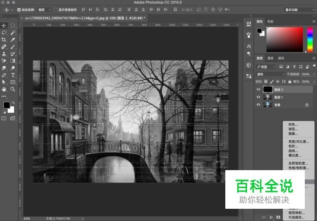317x221 pixels.
Task: Expand the Opacity 100% dropdown arrow
Action: 314,74
